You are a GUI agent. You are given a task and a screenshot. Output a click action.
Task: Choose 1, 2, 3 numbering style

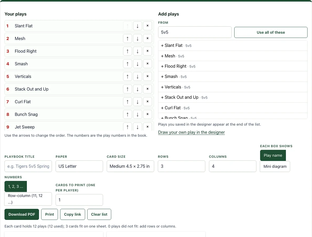pos(16,186)
